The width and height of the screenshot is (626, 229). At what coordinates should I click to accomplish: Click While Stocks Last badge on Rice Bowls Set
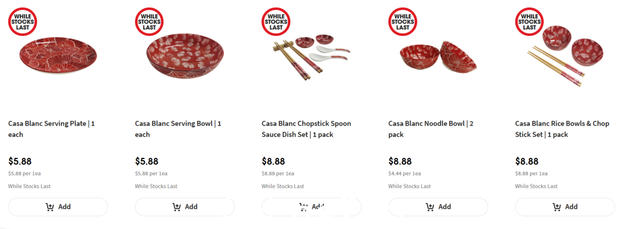click(529, 22)
